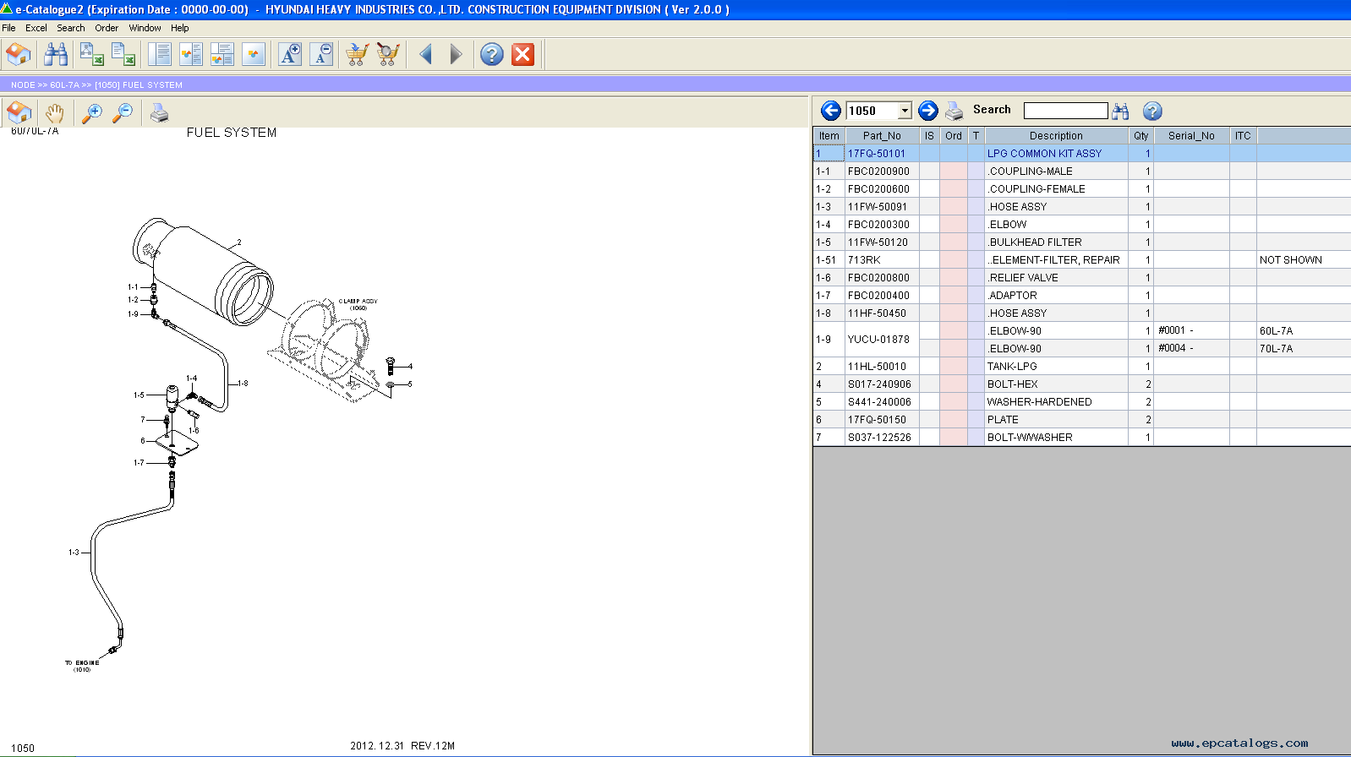Image resolution: width=1351 pixels, height=757 pixels.
Task: Open help icon in parts panel
Action: (x=1152, y=111)
